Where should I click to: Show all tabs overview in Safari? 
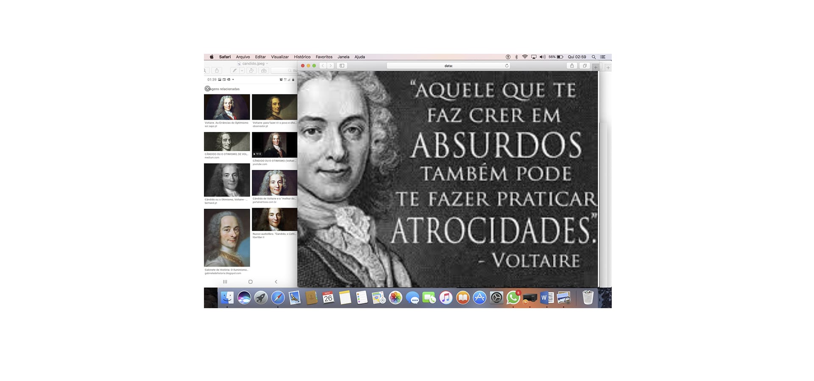pos(585,66)
